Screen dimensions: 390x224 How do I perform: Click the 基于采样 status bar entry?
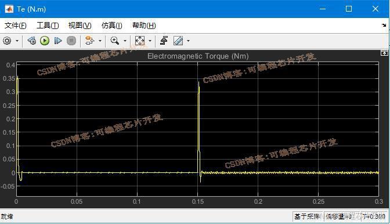click(306, 216)
